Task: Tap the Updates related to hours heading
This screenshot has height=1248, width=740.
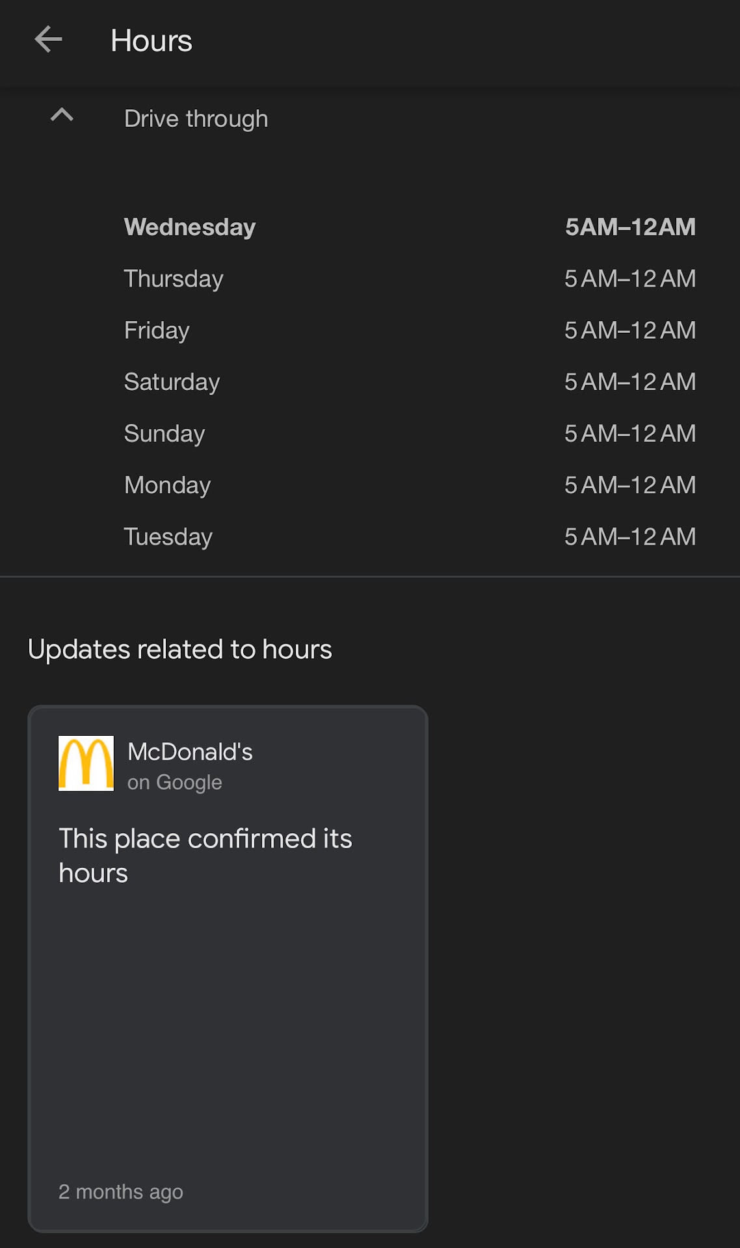Action: tap(179, 649)
